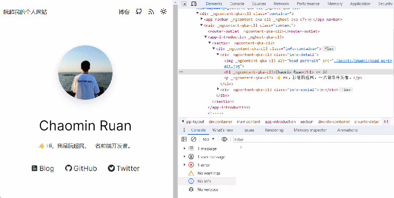Open the head_portrait.jpg src link

click(x=308, y=63)
